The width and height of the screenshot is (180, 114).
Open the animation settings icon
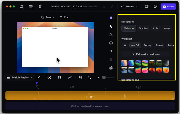[x=111, y=68]
